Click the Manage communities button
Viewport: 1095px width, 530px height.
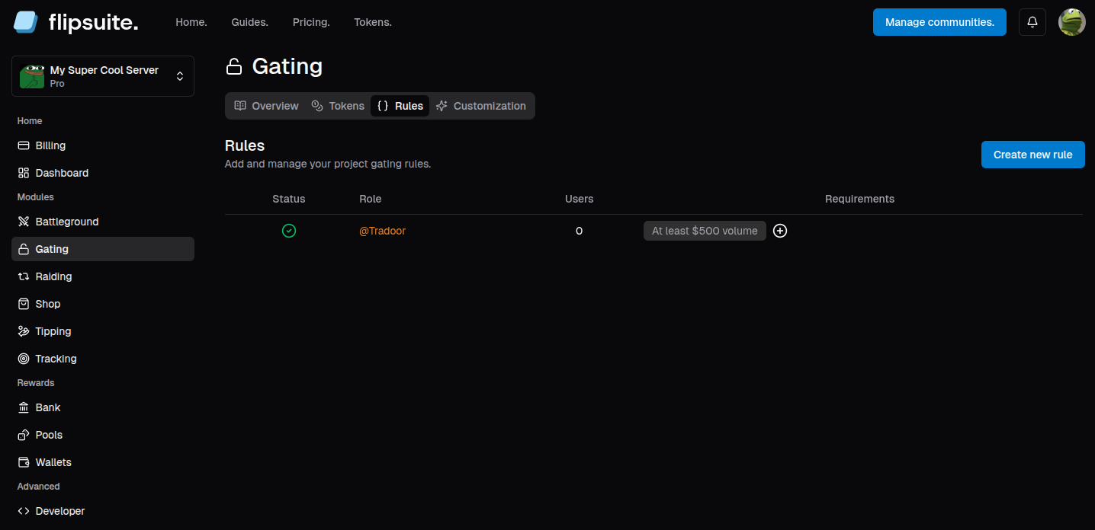(x=939, y=22)
